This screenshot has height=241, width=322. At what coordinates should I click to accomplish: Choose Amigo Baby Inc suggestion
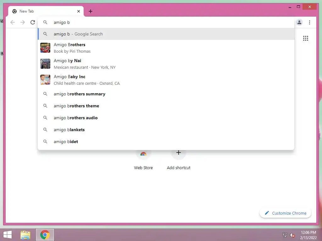click(x=166, y=80)
